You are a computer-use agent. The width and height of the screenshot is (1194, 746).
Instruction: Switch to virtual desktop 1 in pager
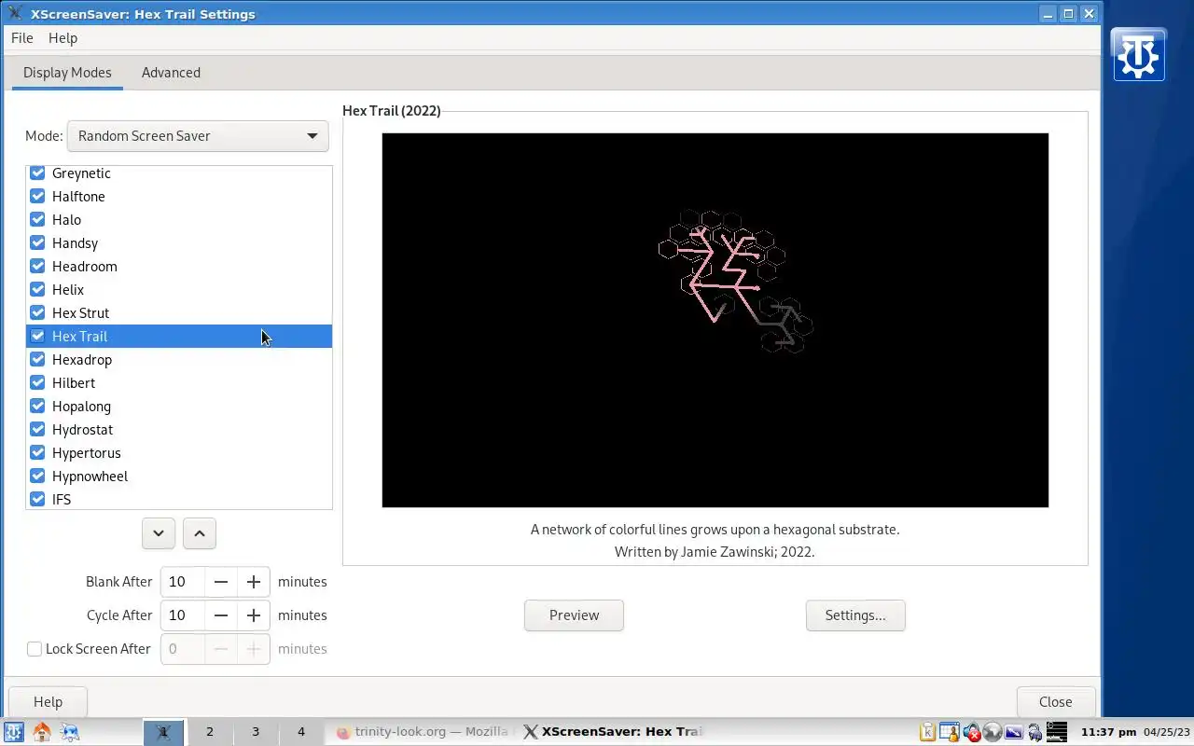tap(163, 732)
